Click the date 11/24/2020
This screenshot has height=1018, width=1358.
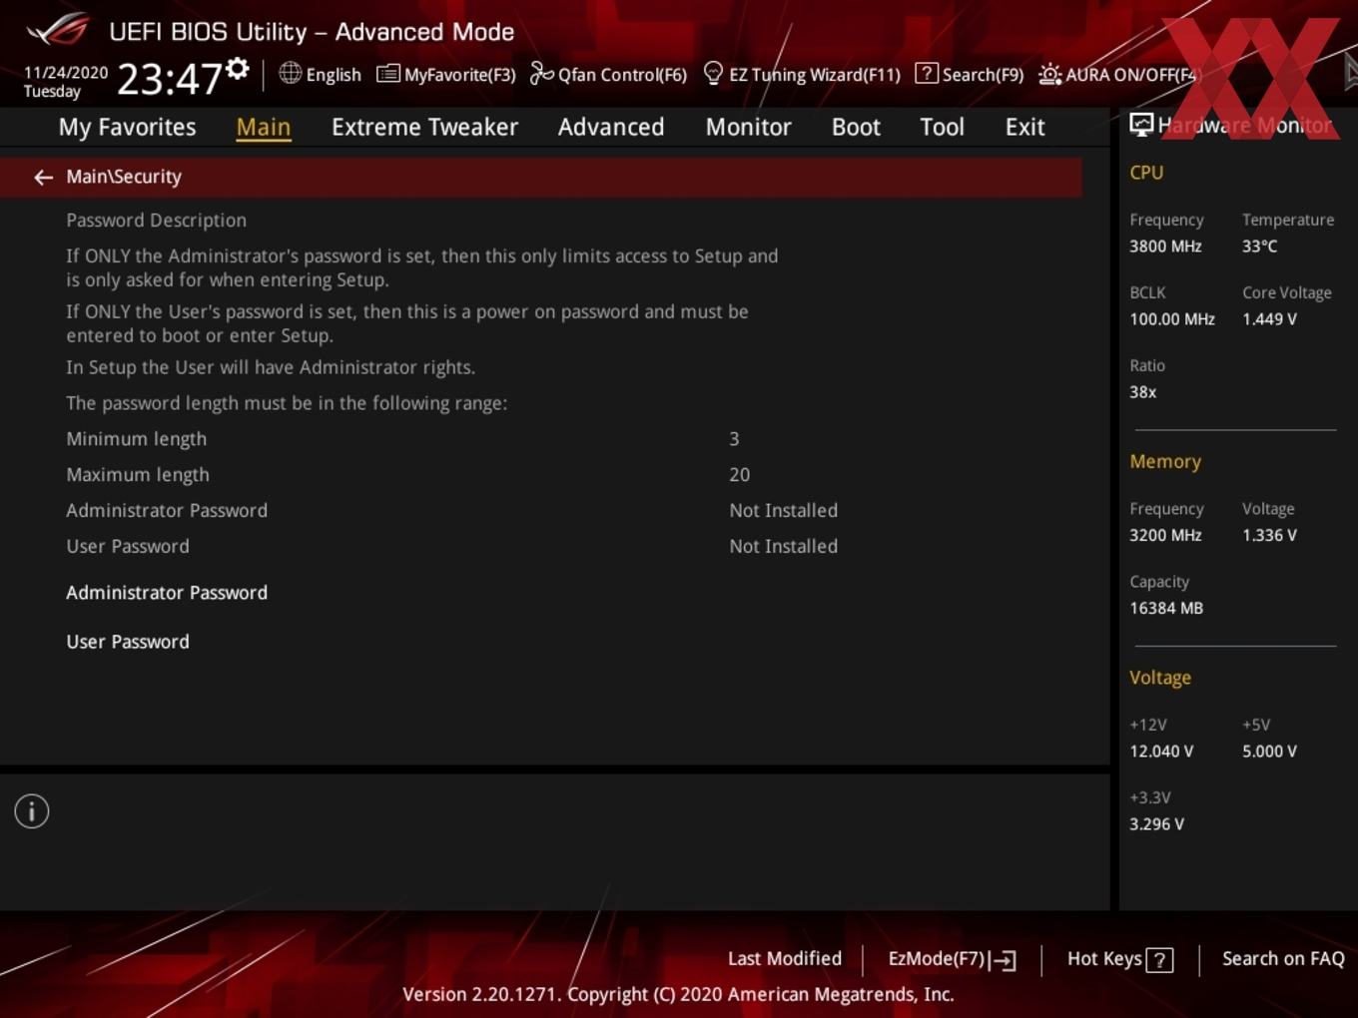coord(66,73)
